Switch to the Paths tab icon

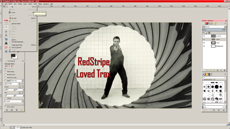211,24
